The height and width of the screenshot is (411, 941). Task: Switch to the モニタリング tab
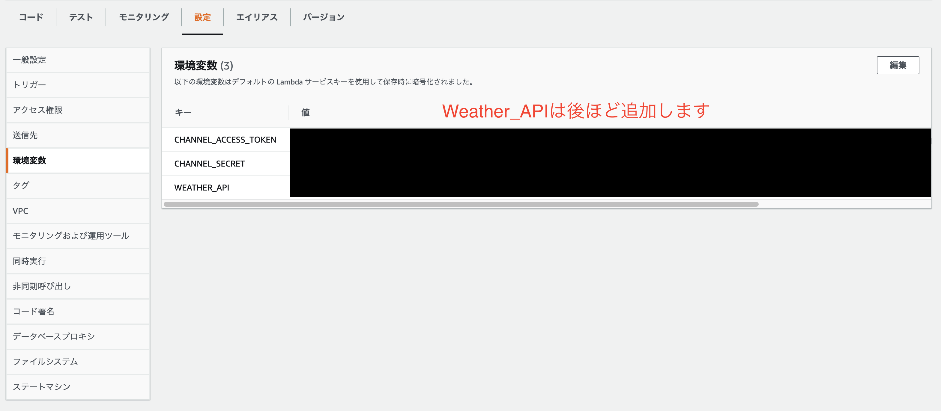(x=143, y=17)
